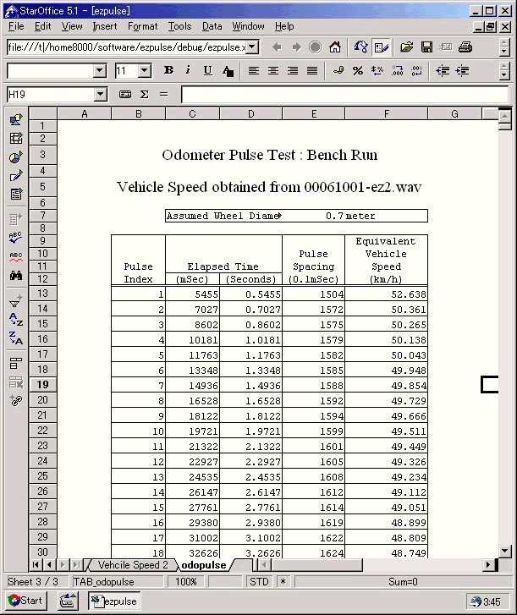Viewport: 517px width, 615px height.
Task: Go to first sheet tab arrow
Action: 36,565
